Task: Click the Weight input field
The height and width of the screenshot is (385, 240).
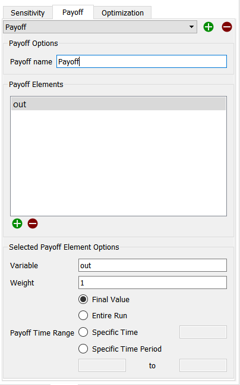Action: point(153,282)
